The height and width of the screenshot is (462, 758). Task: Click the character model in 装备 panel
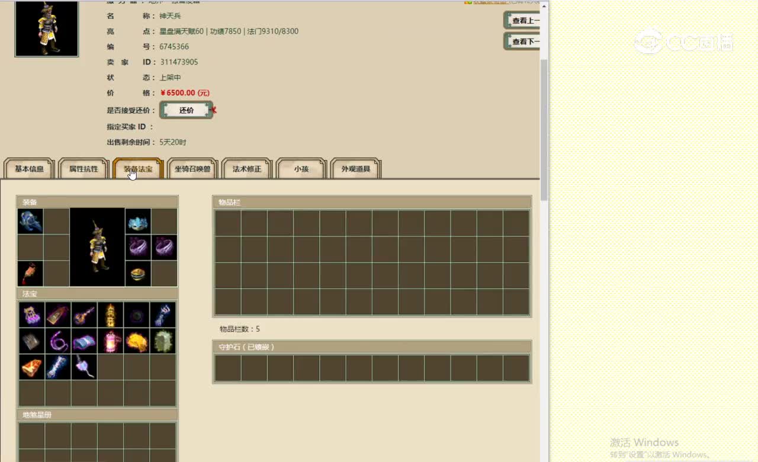click(x=97, y=247)
